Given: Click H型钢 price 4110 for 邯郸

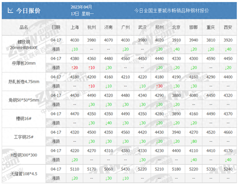Looking at the screenshot, I should click(x=194, y=151).
